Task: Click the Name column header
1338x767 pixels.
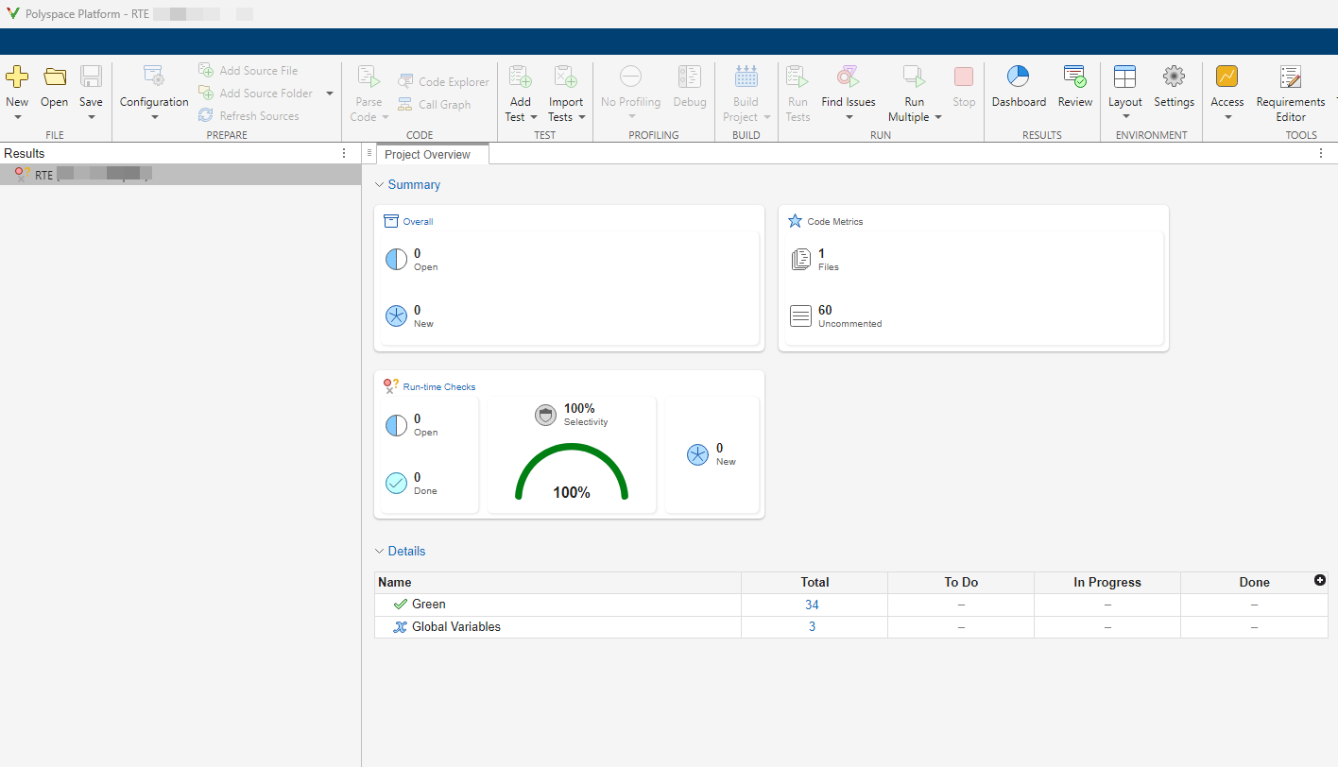Action: [558, 582]
